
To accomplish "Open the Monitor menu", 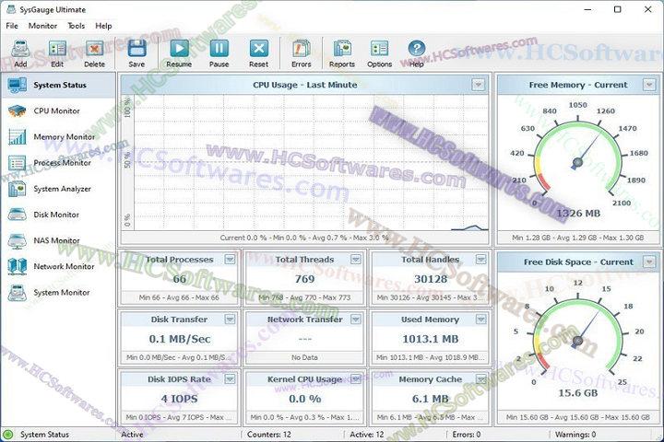I will point(42,26).
